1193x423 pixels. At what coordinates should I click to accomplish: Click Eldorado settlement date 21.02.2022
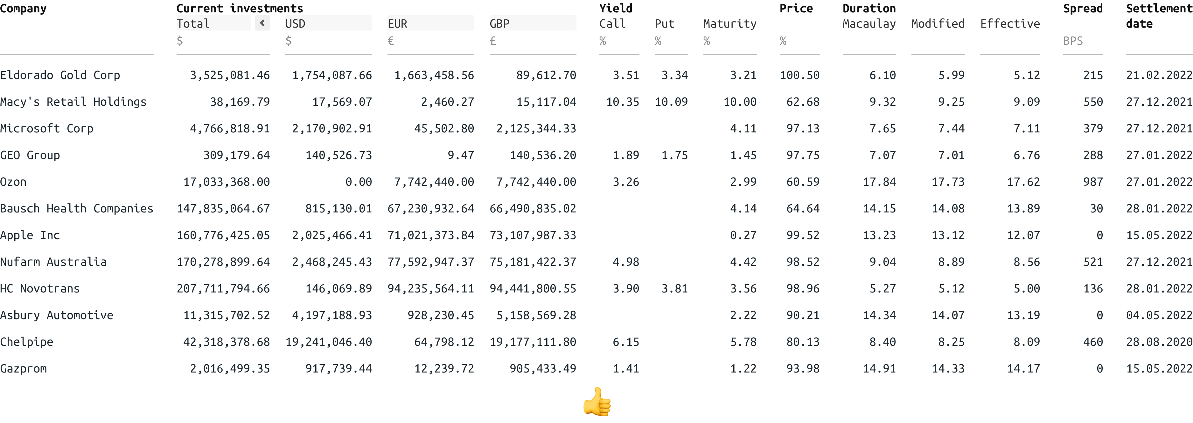pos(1159,75)
